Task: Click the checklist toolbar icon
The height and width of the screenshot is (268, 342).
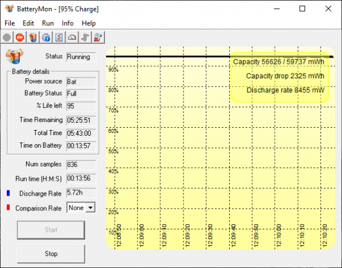Action: 59,38
